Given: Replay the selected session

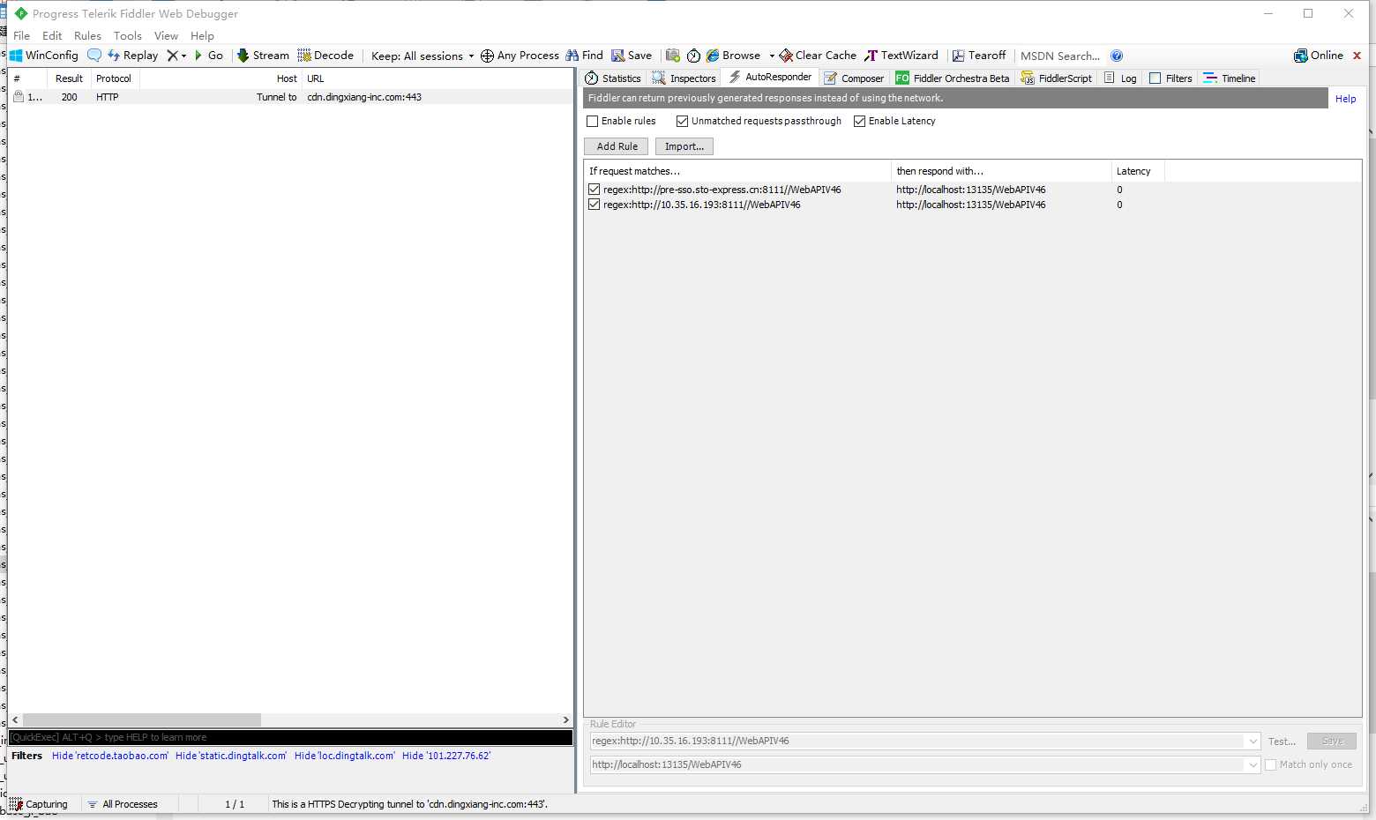Looking at the screenshot, I should (132, 56).
